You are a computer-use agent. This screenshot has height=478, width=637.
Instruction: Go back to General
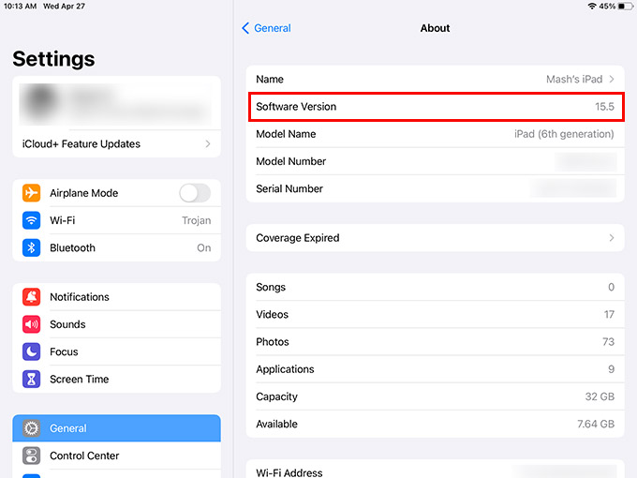pos(266,28)
